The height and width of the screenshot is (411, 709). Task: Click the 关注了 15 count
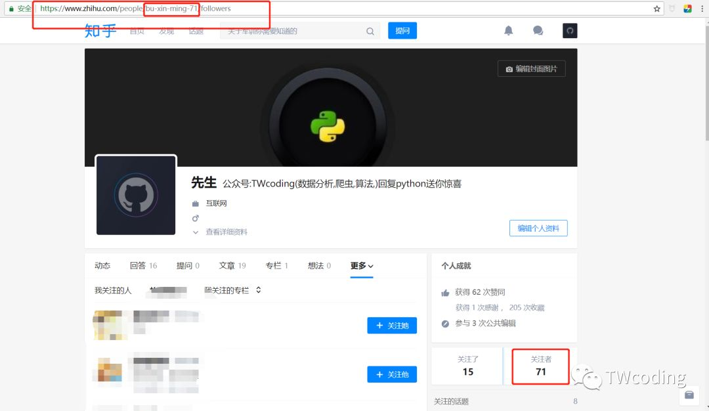[x=468, y=366]
